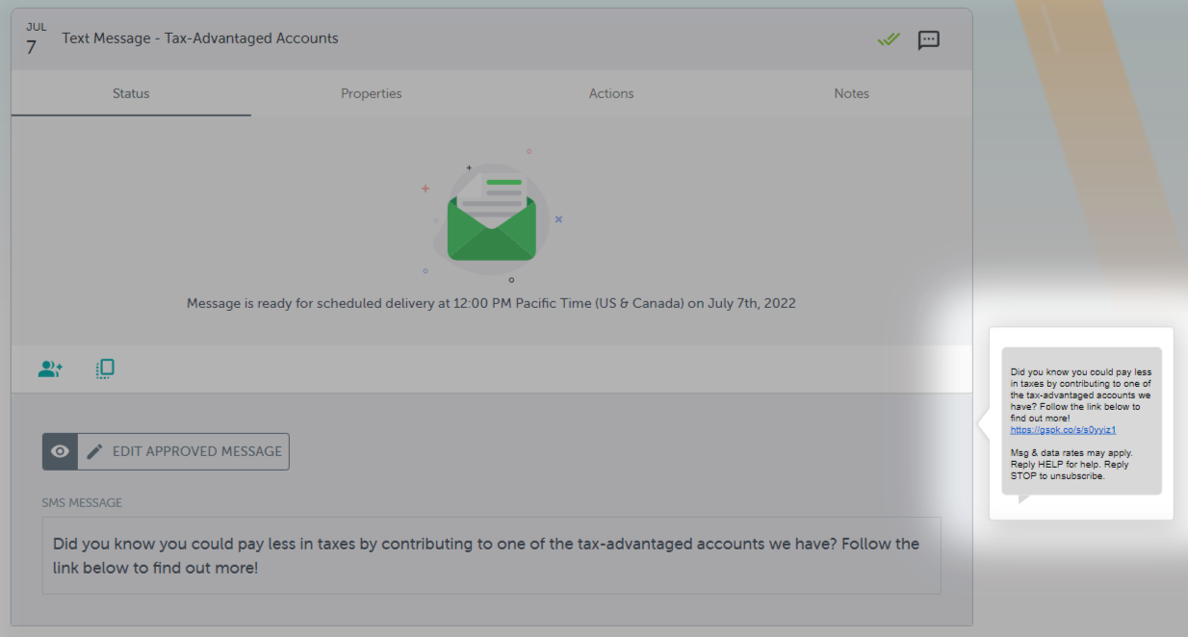The width and height of the screenshot is (1188, 637).
Task: Click inside the SMS message text box
Action: [x=491, y=555]
